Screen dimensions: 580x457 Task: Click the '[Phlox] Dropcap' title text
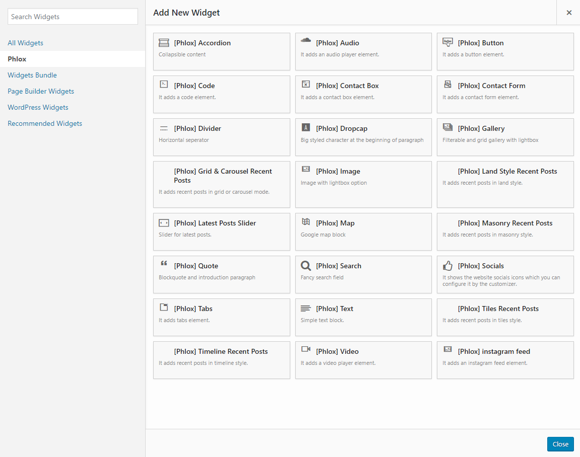tap(342, 128)
